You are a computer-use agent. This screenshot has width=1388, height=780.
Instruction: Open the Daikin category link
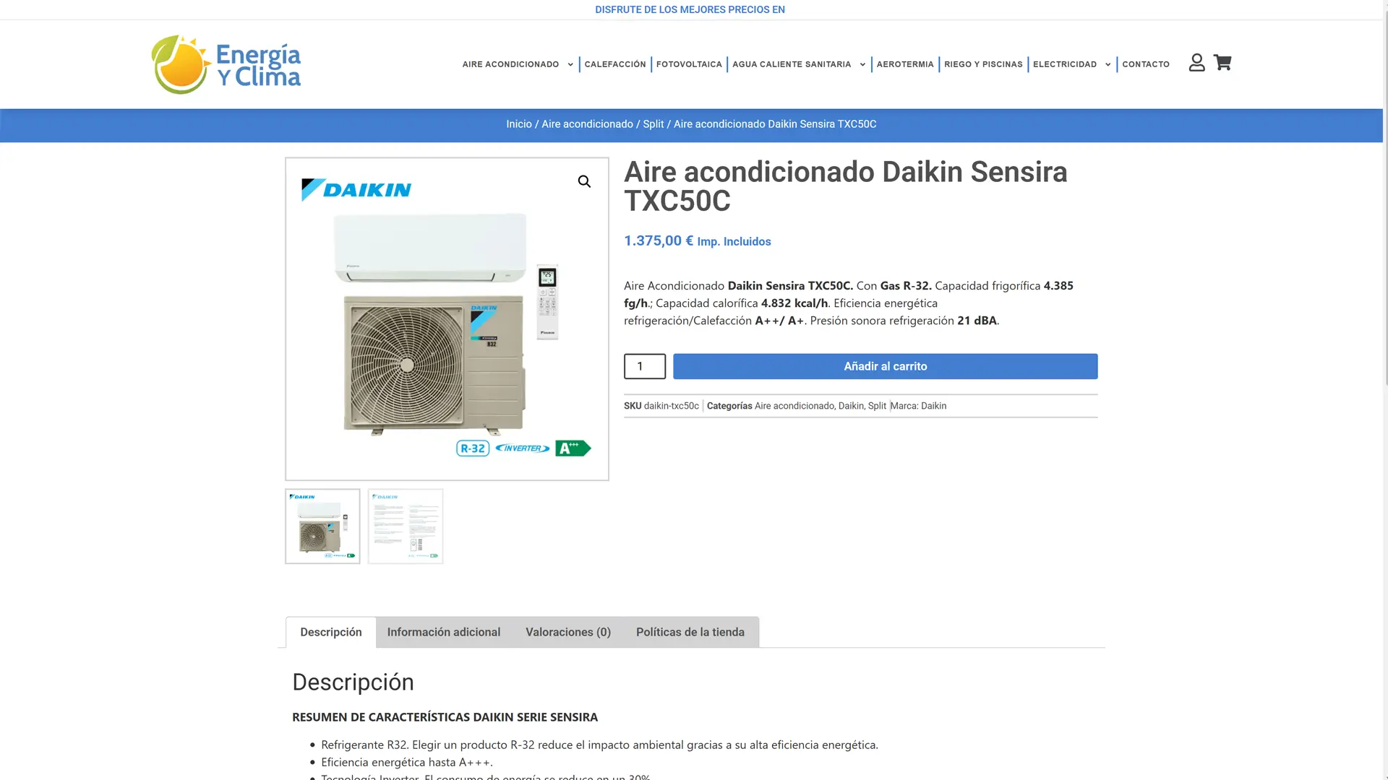(x=851, y=406)
